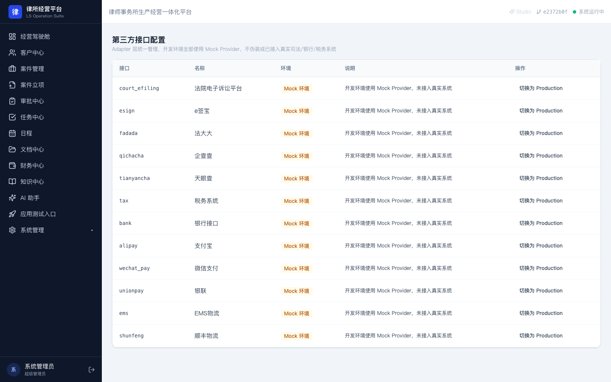
Task: Switch shunfeng to Production
Action: tap(541, 336)
